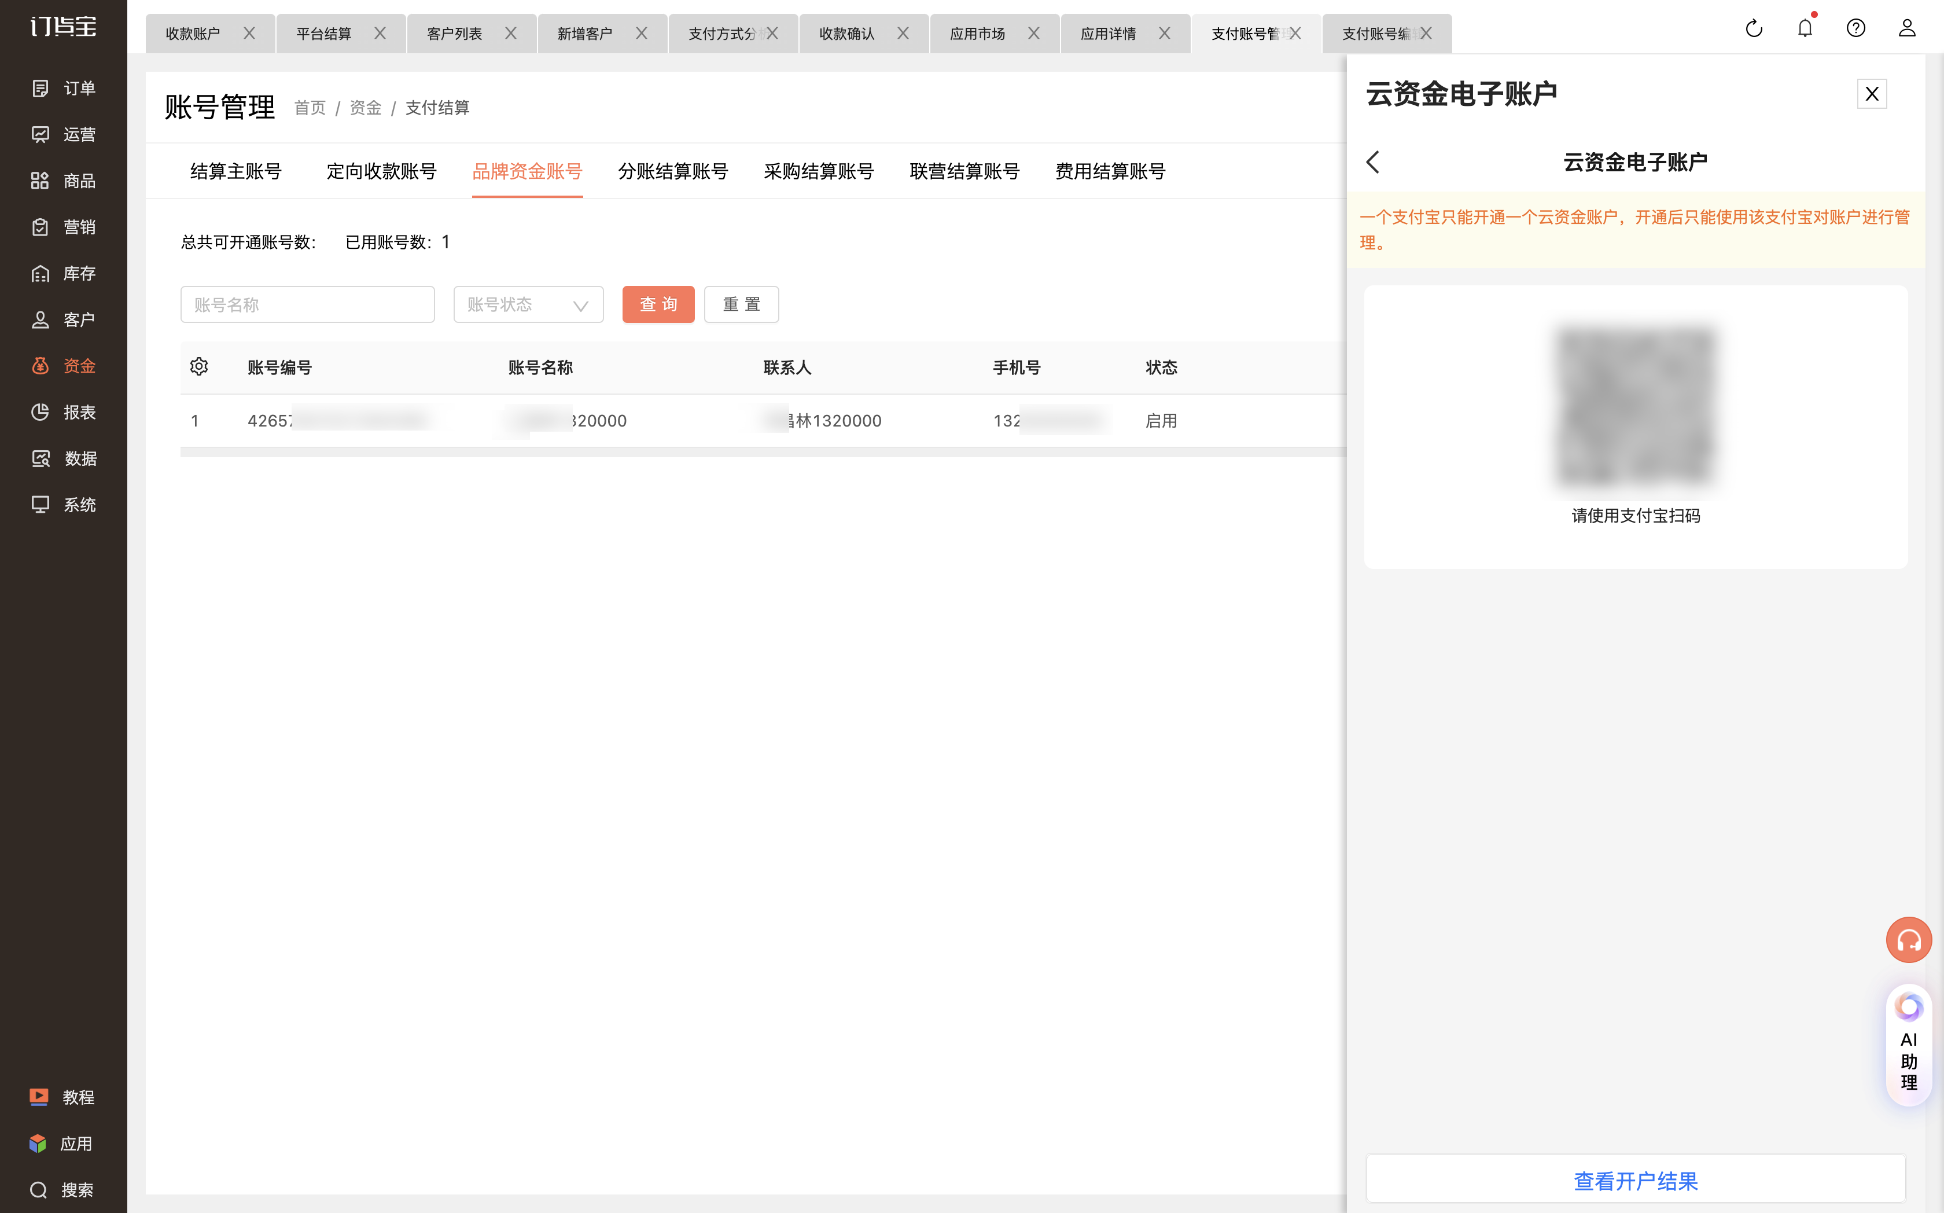Switch to the 分账结算账号 tab
This screenshot has height=1213, width=1944.
(x=673, y=171)
